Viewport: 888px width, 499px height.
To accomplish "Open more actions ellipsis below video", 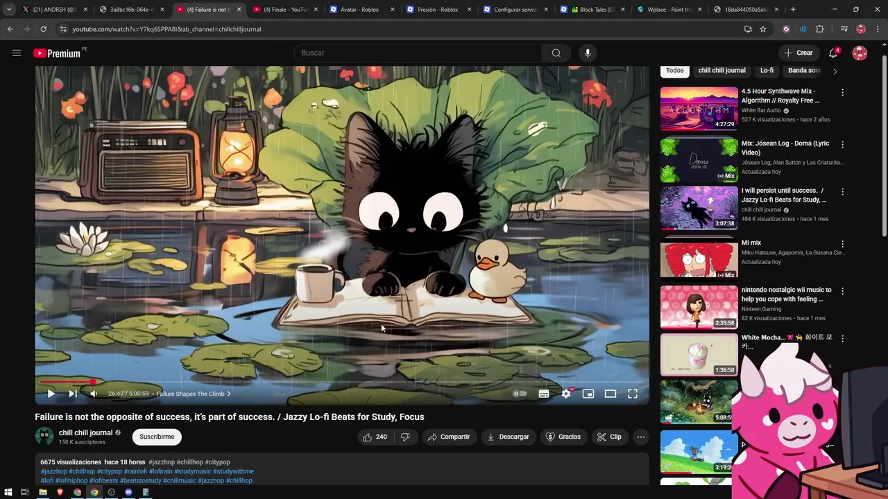I will click(x=641, y=437).
